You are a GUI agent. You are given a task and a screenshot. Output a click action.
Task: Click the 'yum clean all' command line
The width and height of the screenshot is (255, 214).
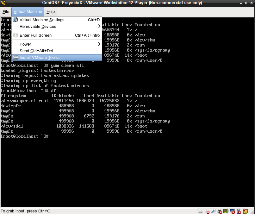[42, 66]
